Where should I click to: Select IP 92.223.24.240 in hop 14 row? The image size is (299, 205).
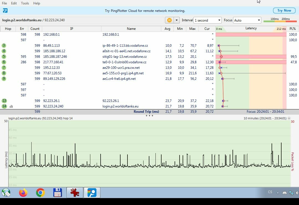click(53, 106)
